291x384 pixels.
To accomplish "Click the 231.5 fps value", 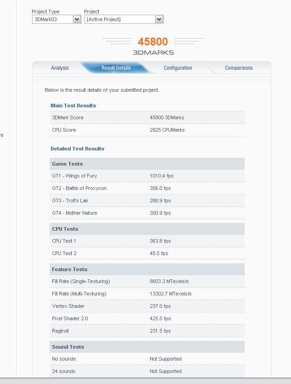I will [160, 331].
